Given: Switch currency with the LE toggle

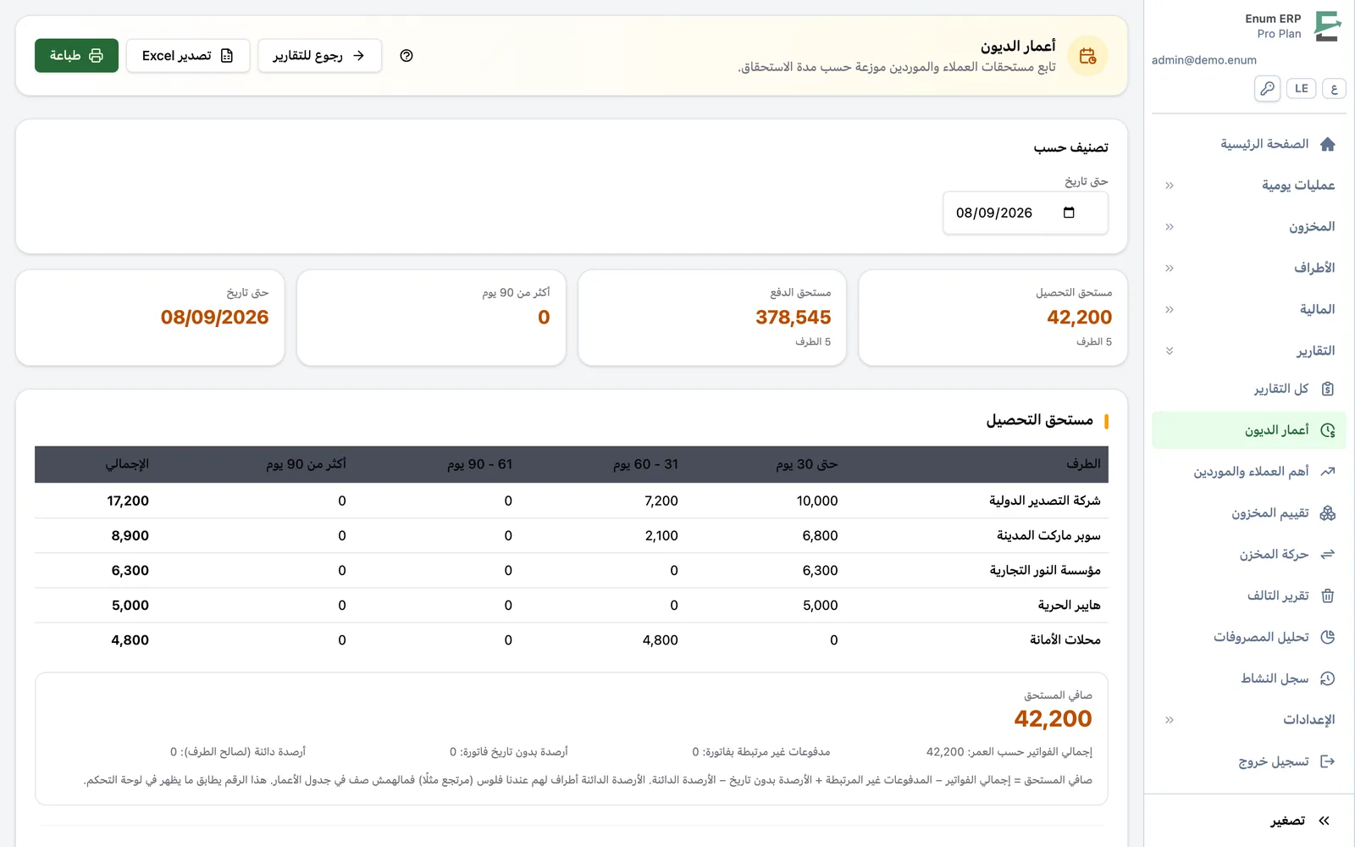Looking at the screenshot, I should (x=1301, y=88).
